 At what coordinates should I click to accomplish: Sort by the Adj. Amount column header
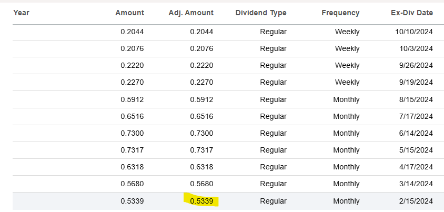[x=191, y=13]
